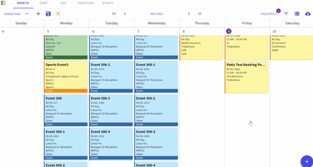Switch to the AVAILS tab
Image resolution: width=313 pixels, height=167 pixels.
click(x=108, y=3)
